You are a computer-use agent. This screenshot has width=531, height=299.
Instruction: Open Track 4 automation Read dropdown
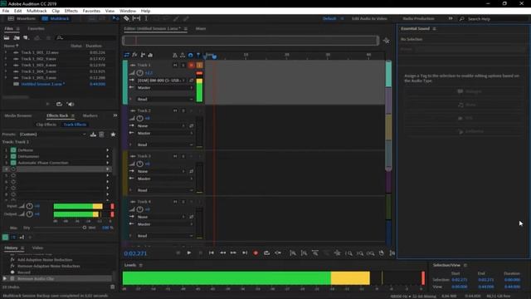(x=165, y=236)
